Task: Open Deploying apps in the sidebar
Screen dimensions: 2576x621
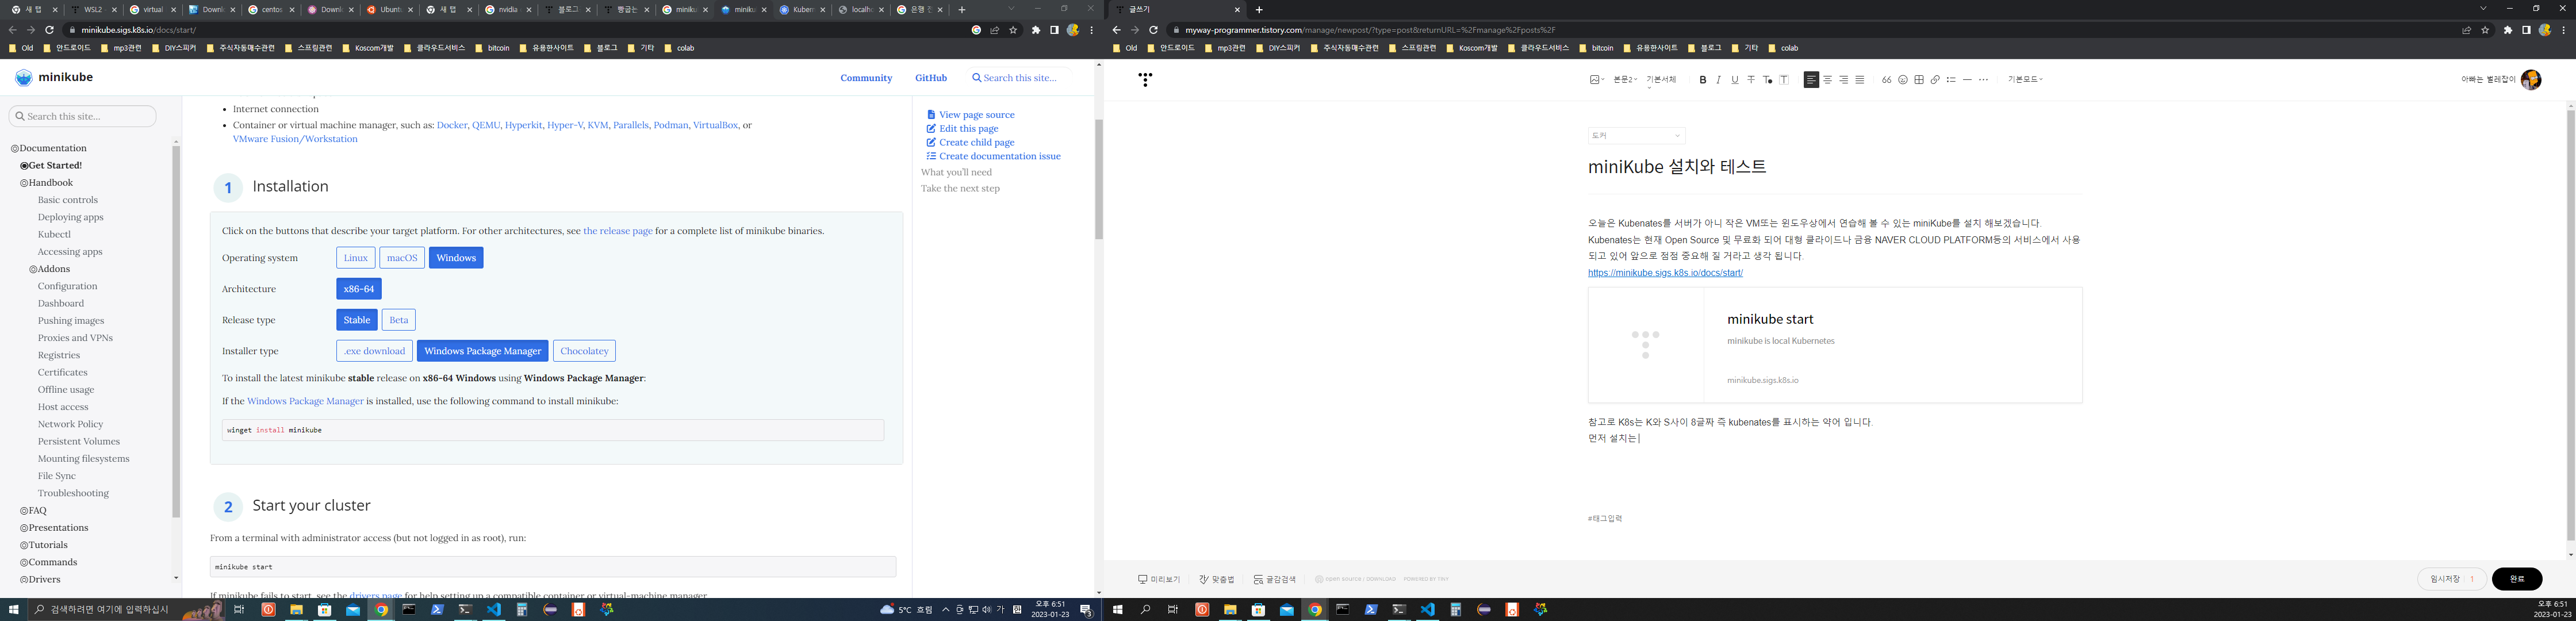Action: coord(70,217)
